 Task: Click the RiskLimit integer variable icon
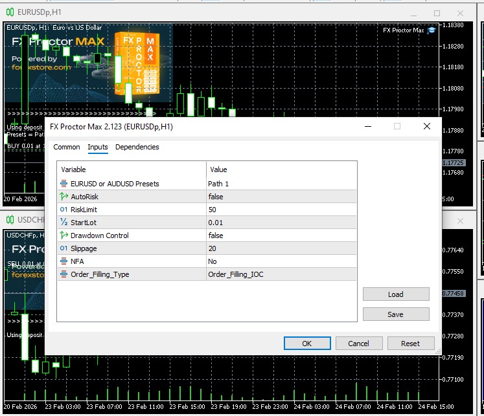pos(63,210)
